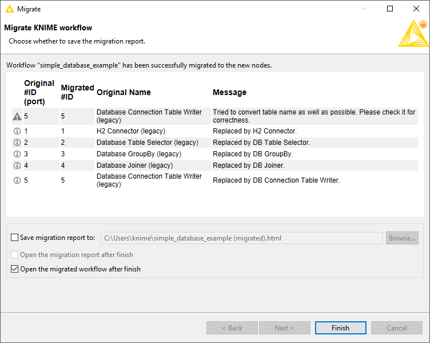The width and height of the screenshot is (430, 343).
Task: Click the KNIME migration logo at top right
Action: pyautogui.click(x=413, y=33)
